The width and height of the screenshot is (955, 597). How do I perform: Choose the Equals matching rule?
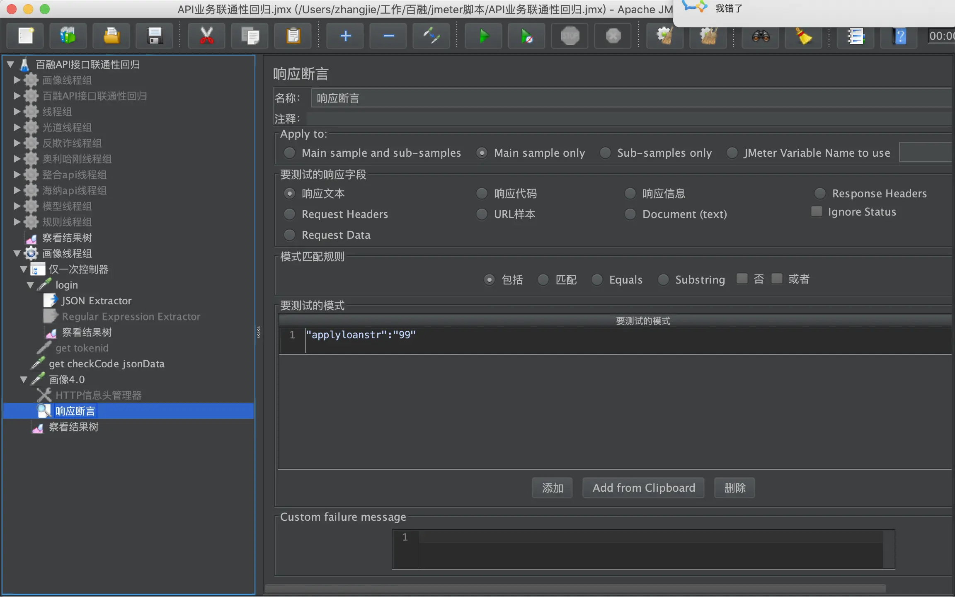(597, 280)
